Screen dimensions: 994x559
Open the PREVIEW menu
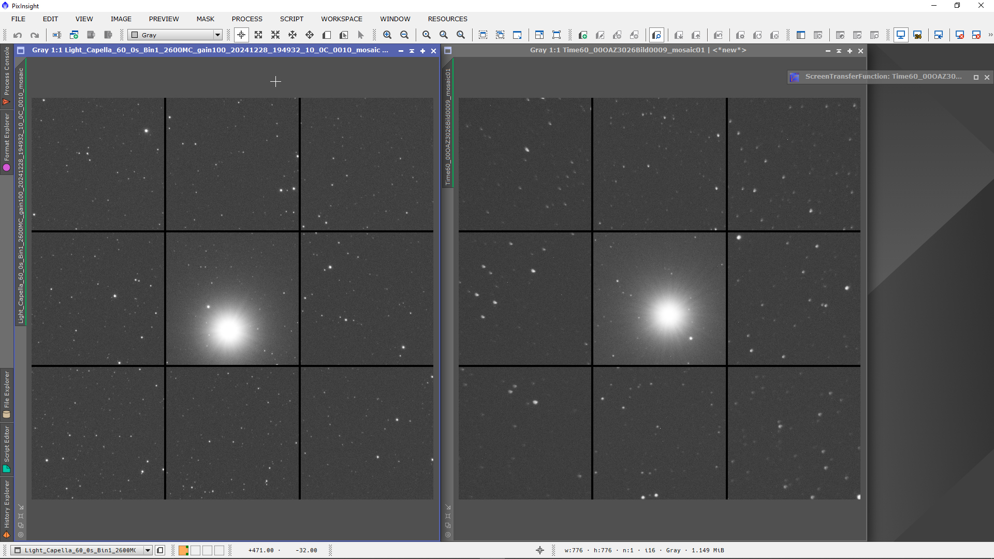coord(164,19)
